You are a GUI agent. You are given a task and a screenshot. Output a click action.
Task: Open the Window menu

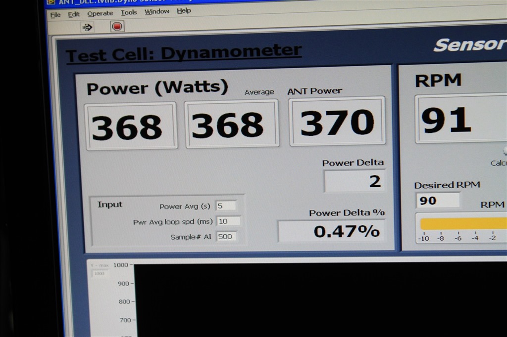pos(157,11)
